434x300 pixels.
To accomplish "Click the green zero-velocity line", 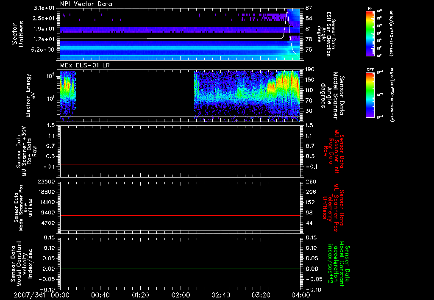I will (x=180, y=269).
